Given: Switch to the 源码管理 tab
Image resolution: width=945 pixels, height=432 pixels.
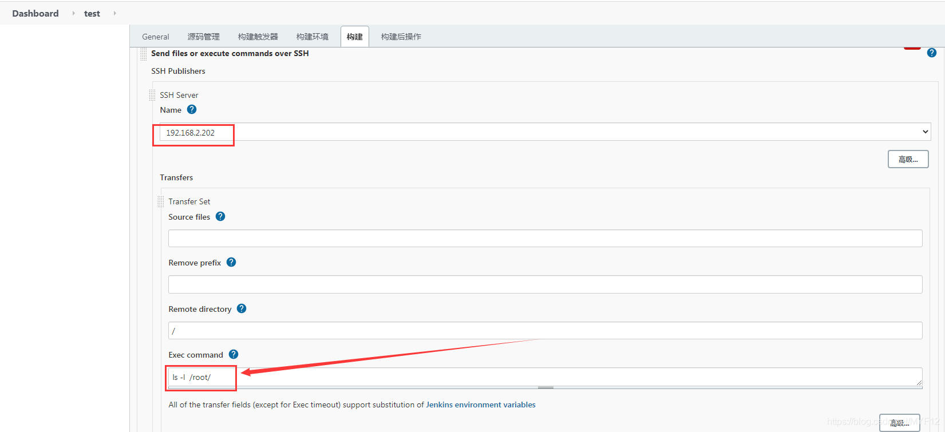Looking at the screenshot, I should [x=203, y=37].
